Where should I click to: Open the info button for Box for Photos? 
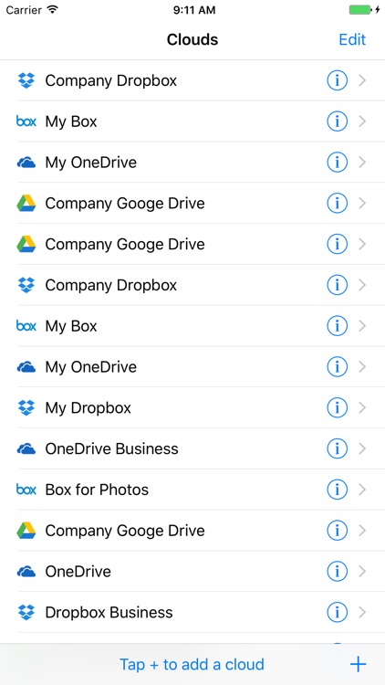337,490
